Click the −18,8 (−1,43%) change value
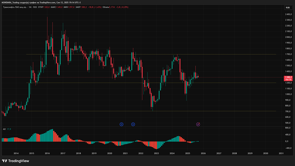295x166 pixels. coord(95,7)
